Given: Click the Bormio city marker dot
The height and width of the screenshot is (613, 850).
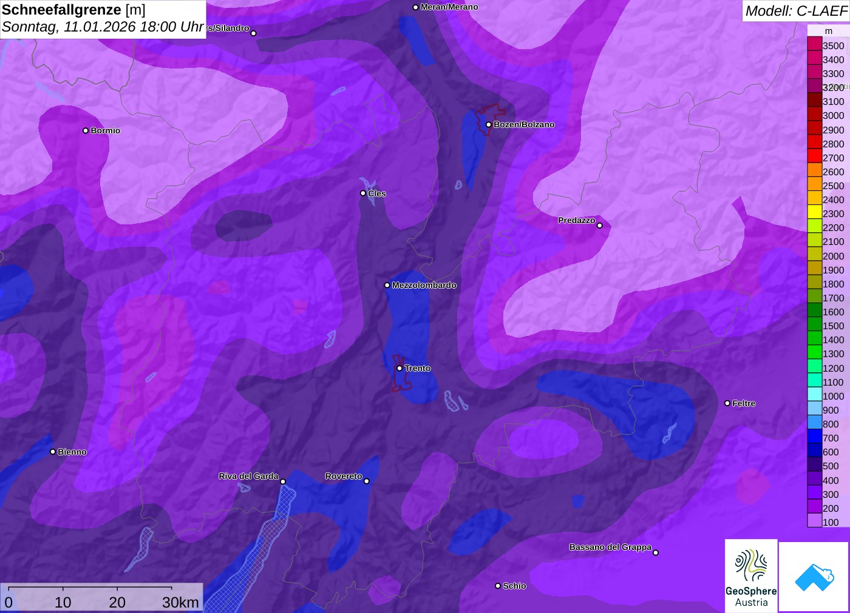Looking at the screenshot, I should [x=86, y=130].
